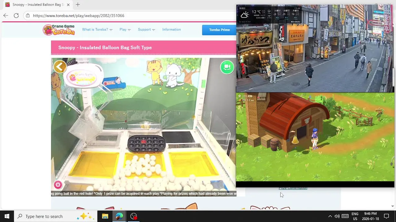The width and height of the screenshot is (396, 222).
Task: Go back with the yellow arrow button
Action: pyautogui.click(x=60, y=67)
